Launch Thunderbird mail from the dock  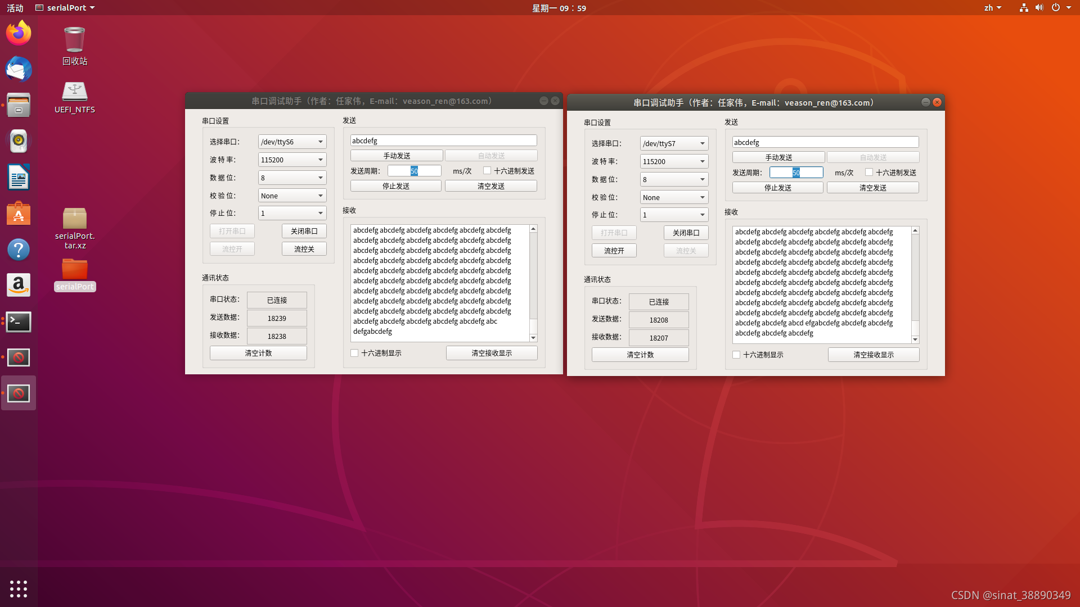(19, 69)
